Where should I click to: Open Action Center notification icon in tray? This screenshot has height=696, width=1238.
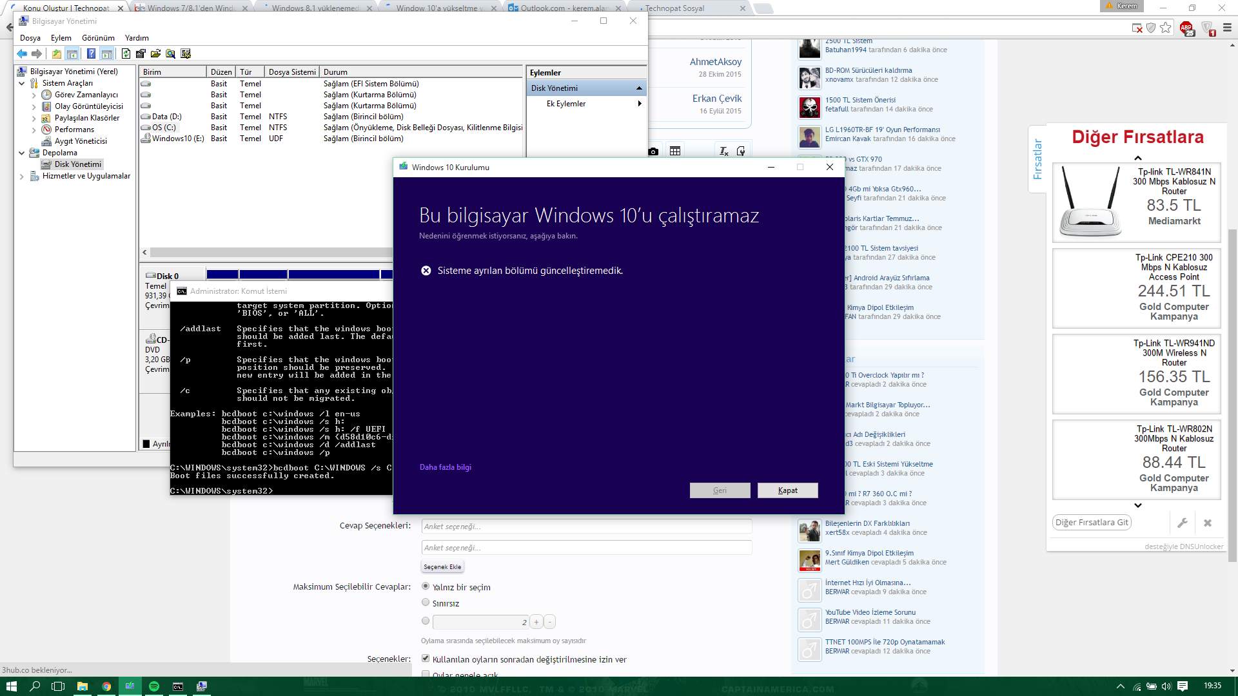[x=1183, y=686]
